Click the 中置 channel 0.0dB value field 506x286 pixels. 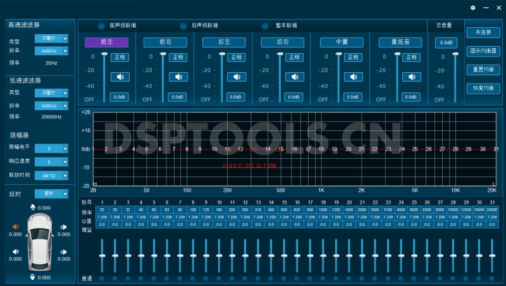[x=353, y=97]
